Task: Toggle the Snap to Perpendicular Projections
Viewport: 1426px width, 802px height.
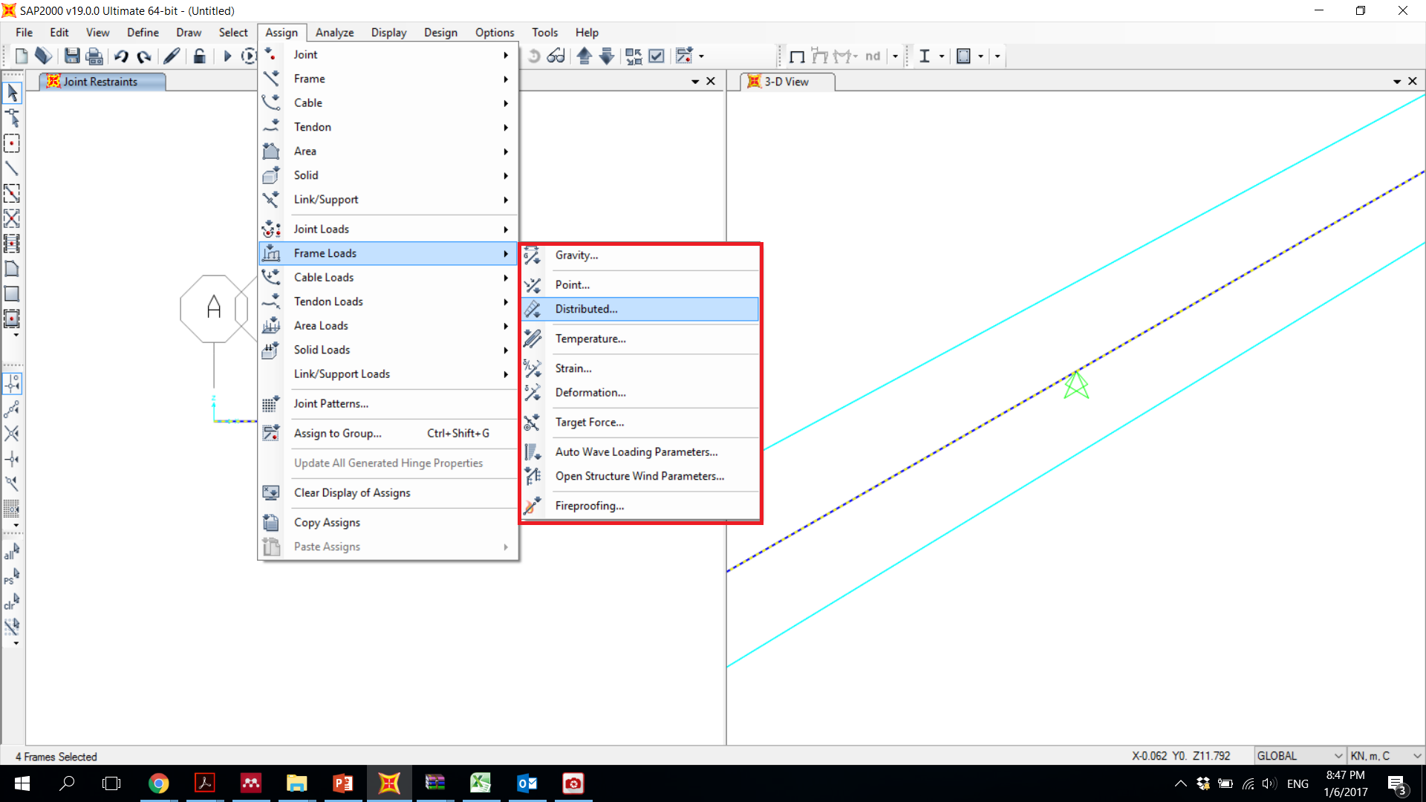Action: (x=12, y=459)
